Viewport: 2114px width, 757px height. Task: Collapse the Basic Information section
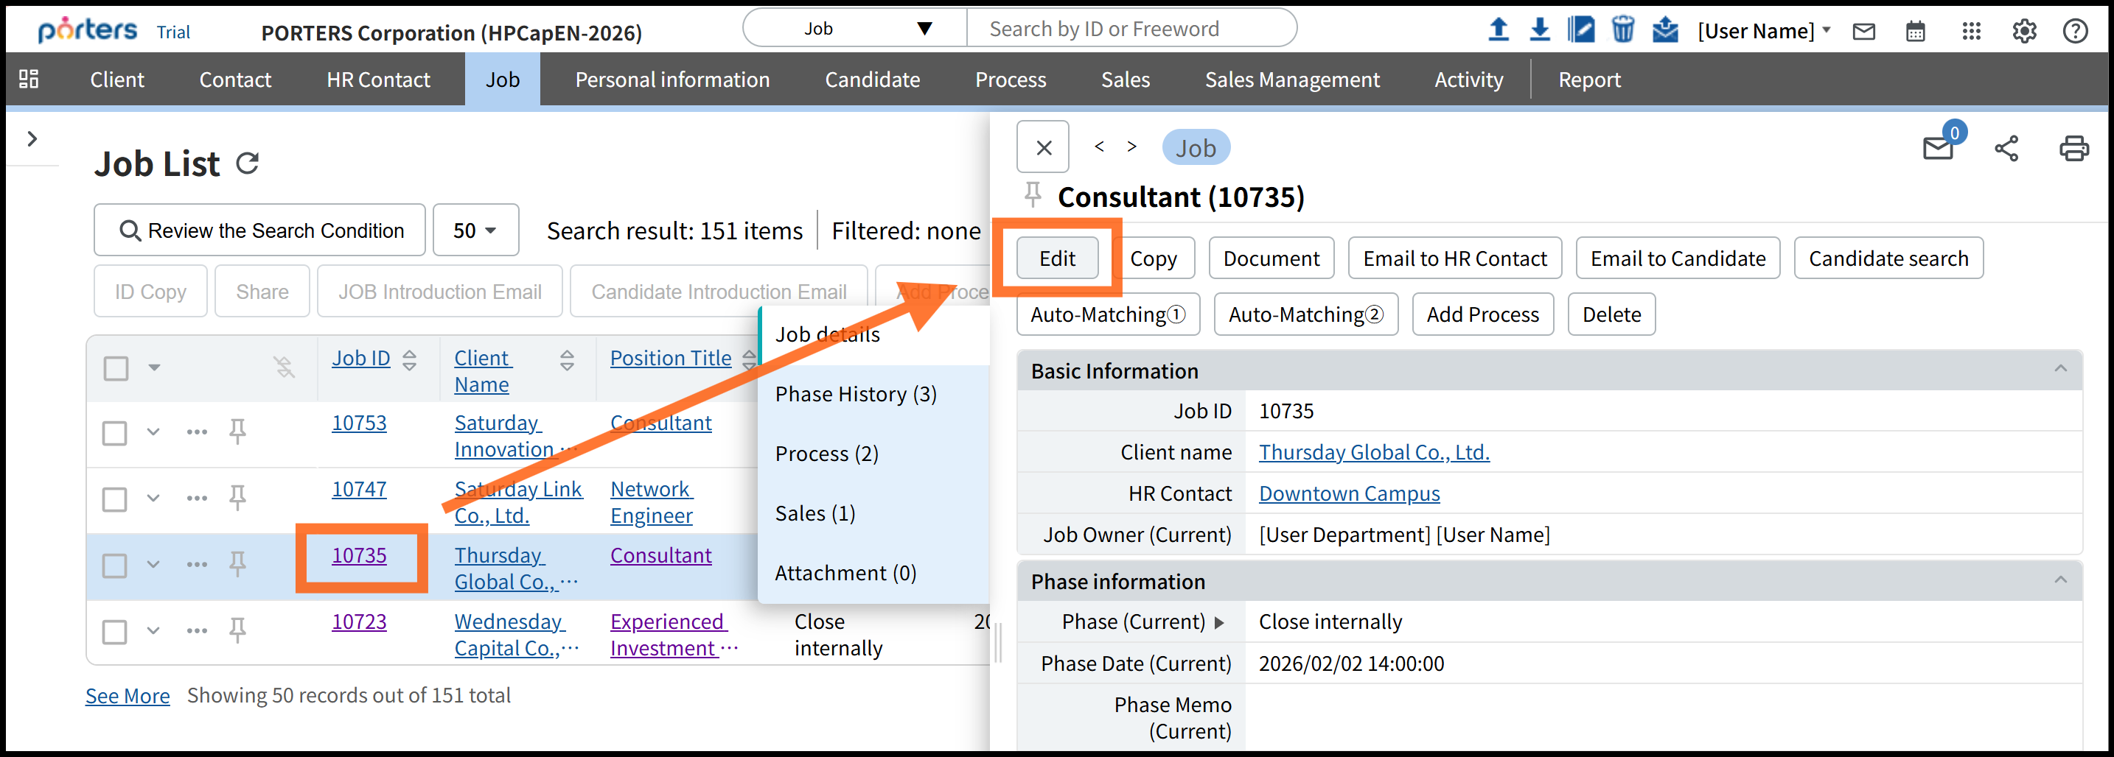point(2060,370)
